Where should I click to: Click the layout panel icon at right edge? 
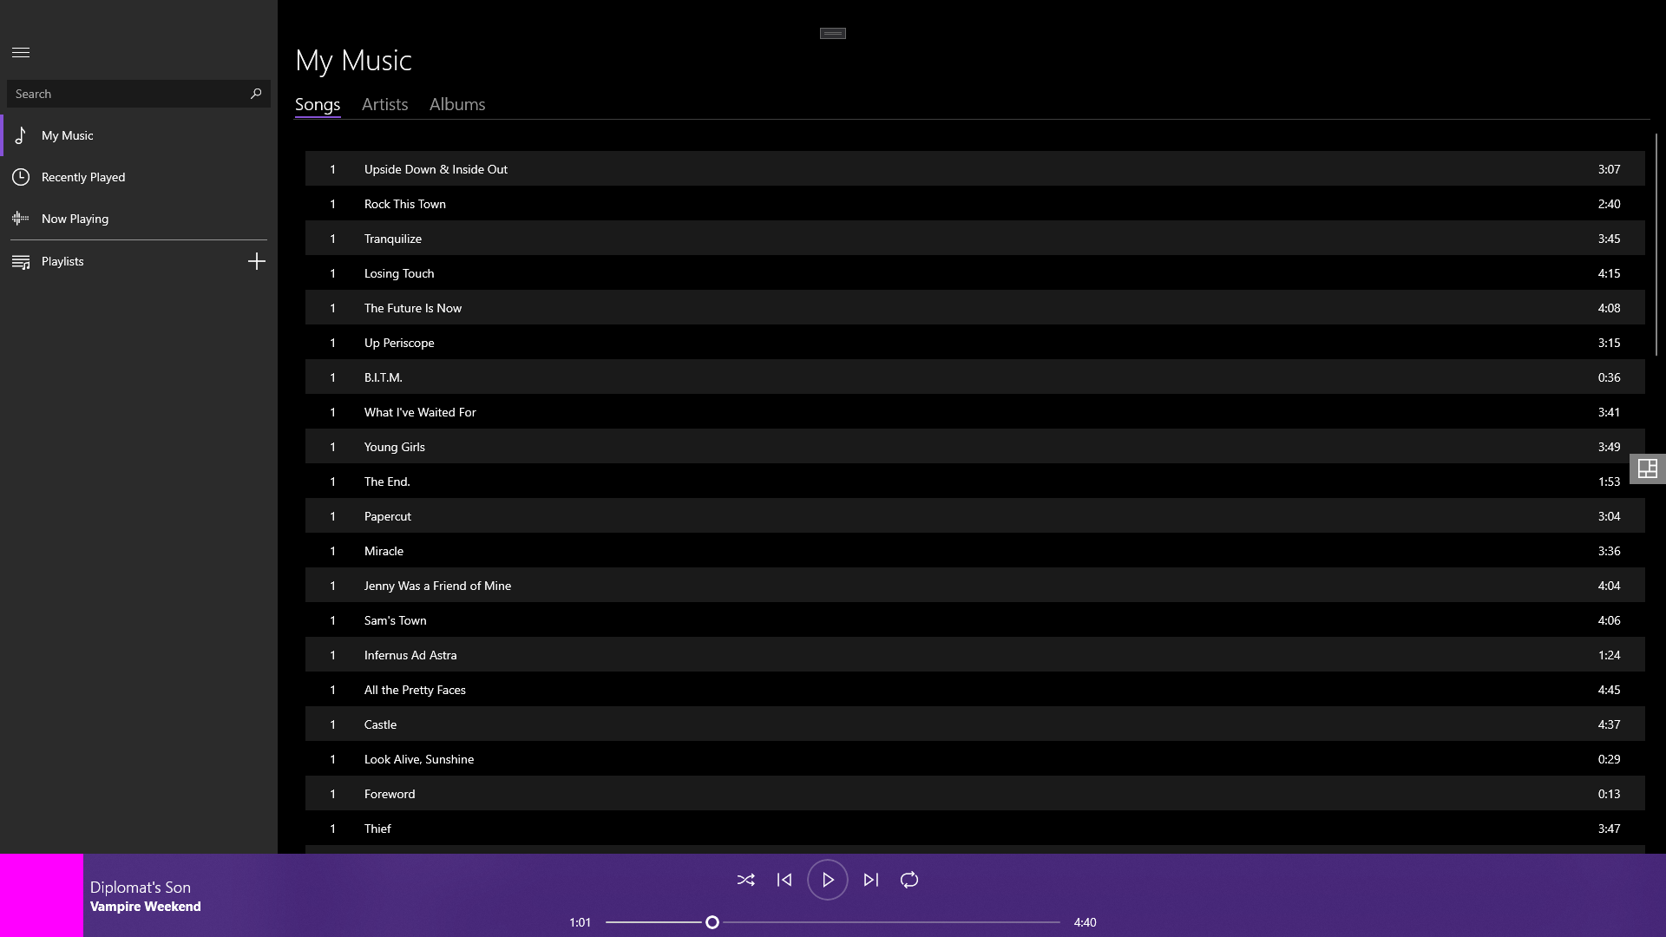click(x=1647, y=469)
